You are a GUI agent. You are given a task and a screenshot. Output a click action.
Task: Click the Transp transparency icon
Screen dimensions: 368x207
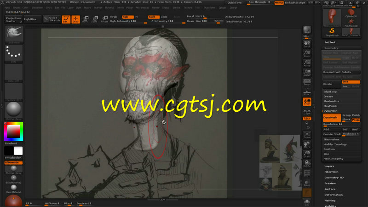pyautogui.click(x=307, y=183)
